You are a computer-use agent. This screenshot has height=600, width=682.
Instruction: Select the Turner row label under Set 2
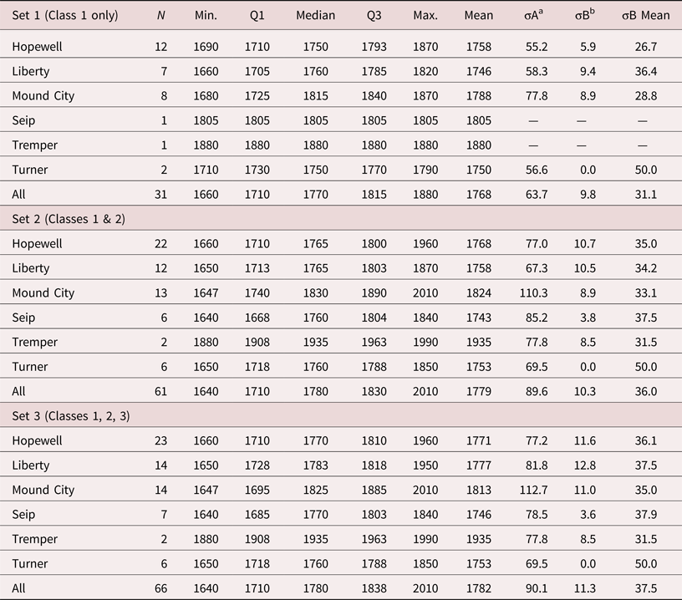(x=30, y=367)
